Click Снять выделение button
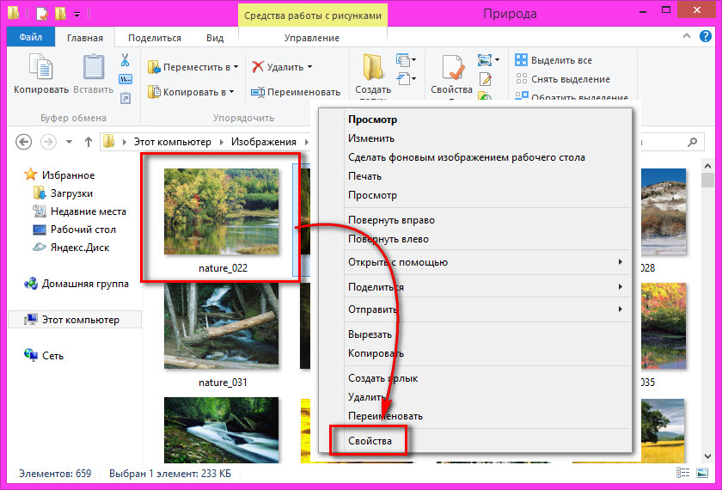 pyautogui.click(x=562, y=79)
